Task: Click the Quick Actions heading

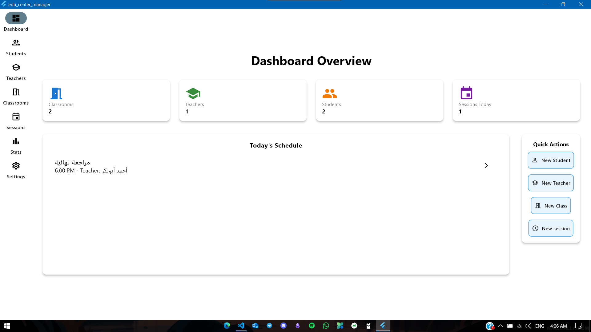Action: click(x=551, y=144)
